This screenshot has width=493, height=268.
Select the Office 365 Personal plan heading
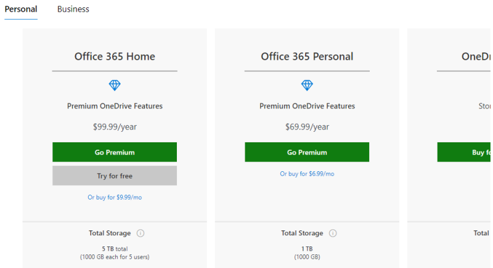tap(307, 57)
